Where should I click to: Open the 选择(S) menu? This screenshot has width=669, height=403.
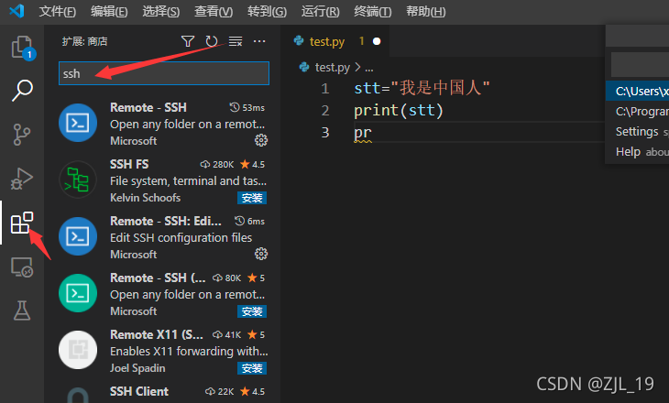point(161,11)
